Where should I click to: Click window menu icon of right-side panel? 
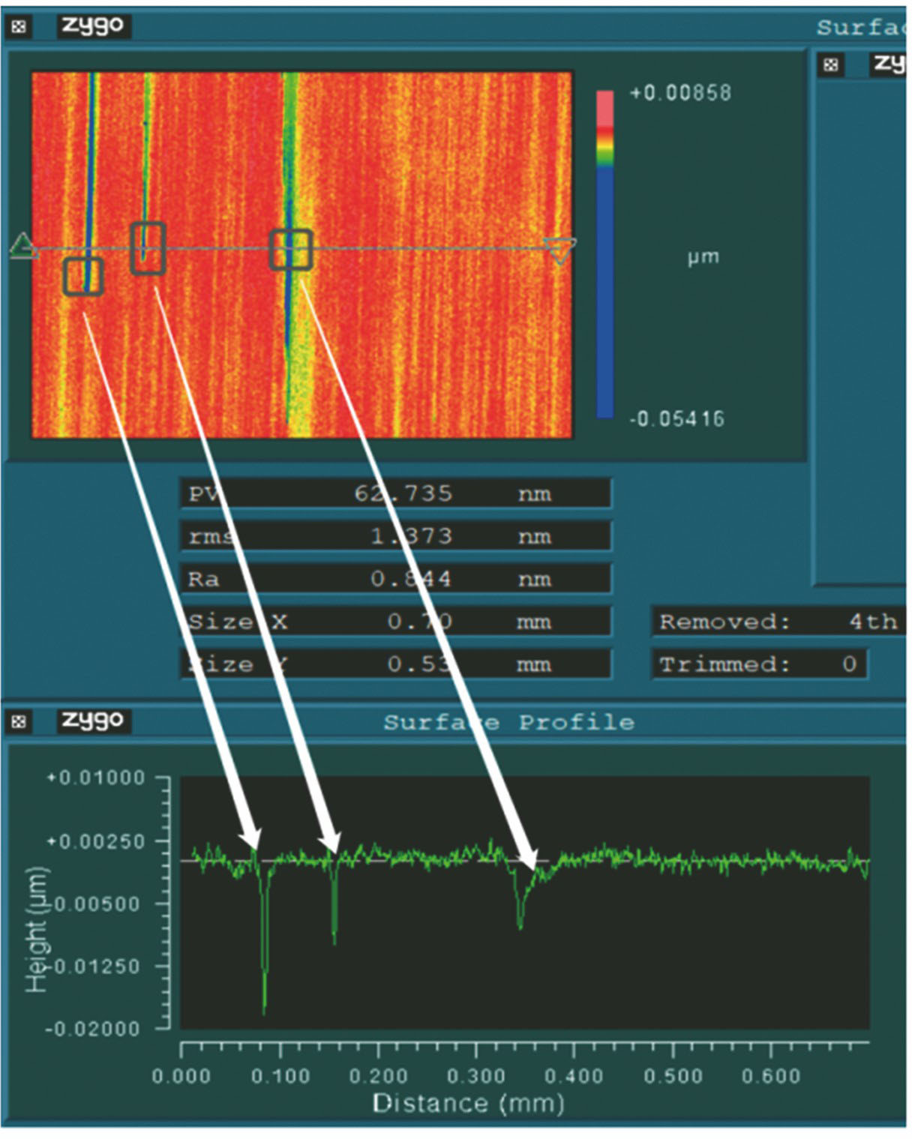(830, 64)
